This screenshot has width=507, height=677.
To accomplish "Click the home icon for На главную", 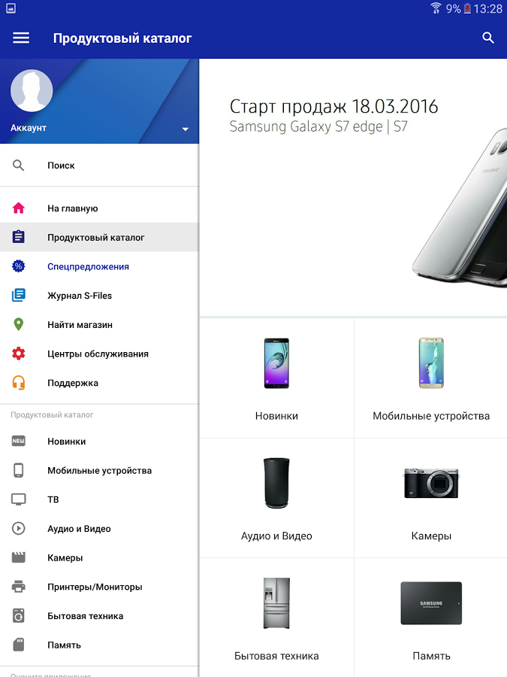I will [19, 208].
